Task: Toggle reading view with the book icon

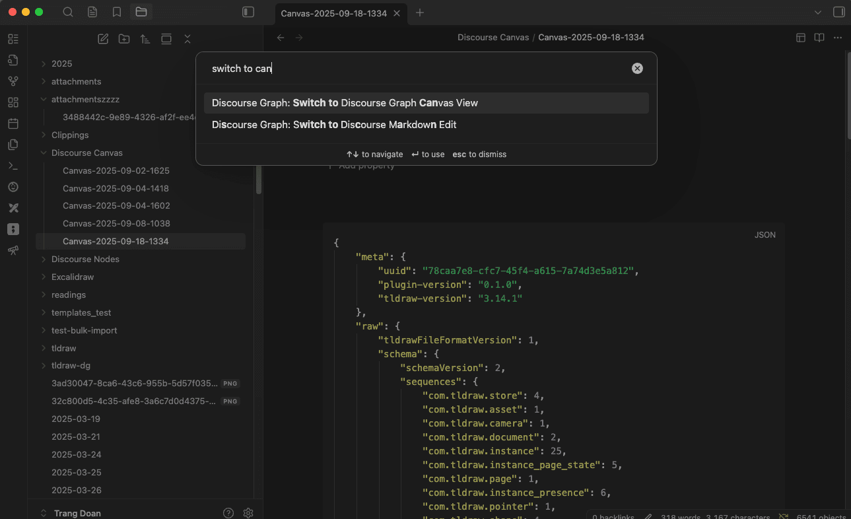Action: [x=818, y=38]
